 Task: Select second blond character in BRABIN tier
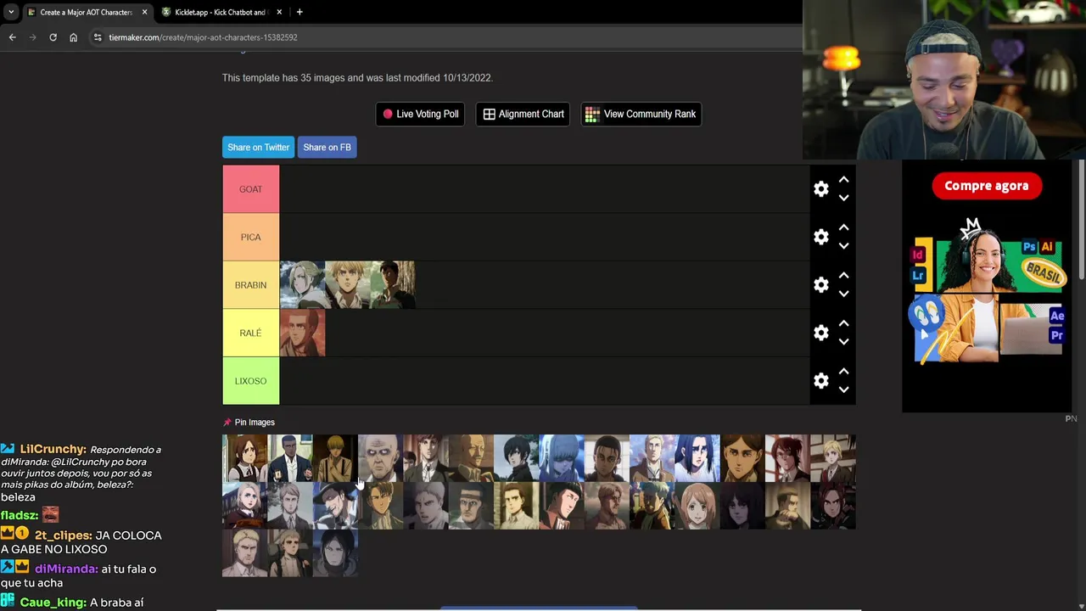point(348,285)
